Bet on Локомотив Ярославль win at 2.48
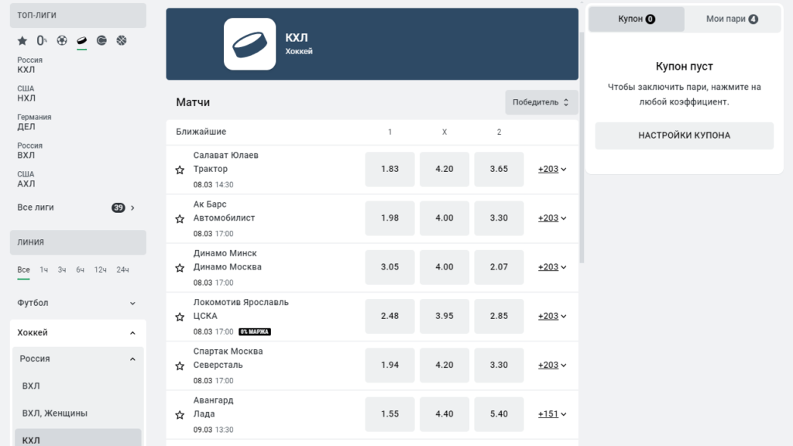 click(390, 316)
